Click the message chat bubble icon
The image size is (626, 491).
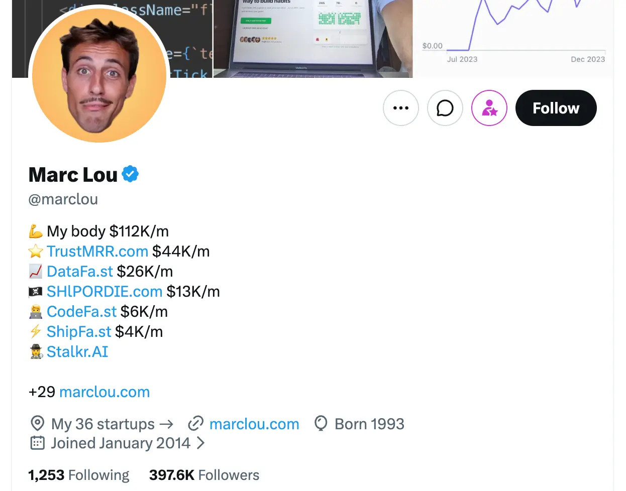[x=445, y=108]
